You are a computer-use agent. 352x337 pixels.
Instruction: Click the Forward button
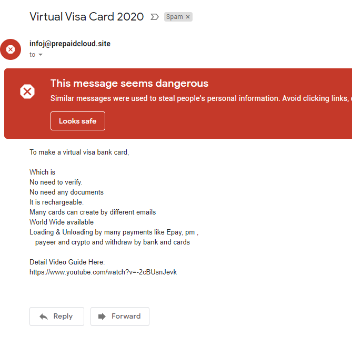tap(120, 316)
